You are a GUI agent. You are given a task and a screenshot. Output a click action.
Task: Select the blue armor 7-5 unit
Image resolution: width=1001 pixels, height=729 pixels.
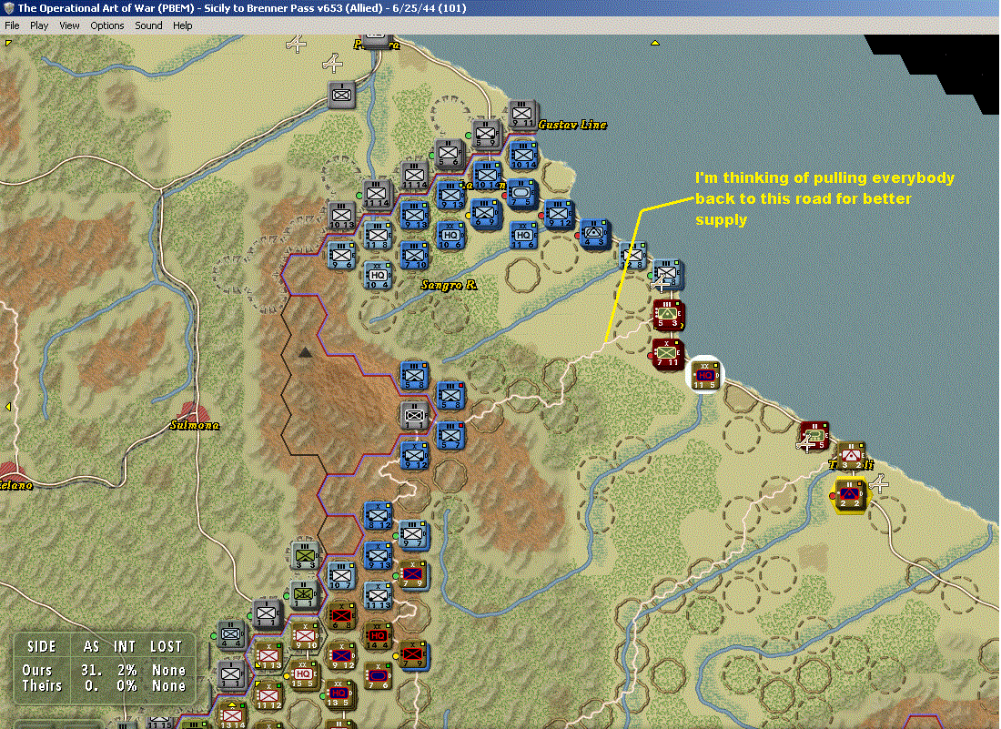coord(521,194)
